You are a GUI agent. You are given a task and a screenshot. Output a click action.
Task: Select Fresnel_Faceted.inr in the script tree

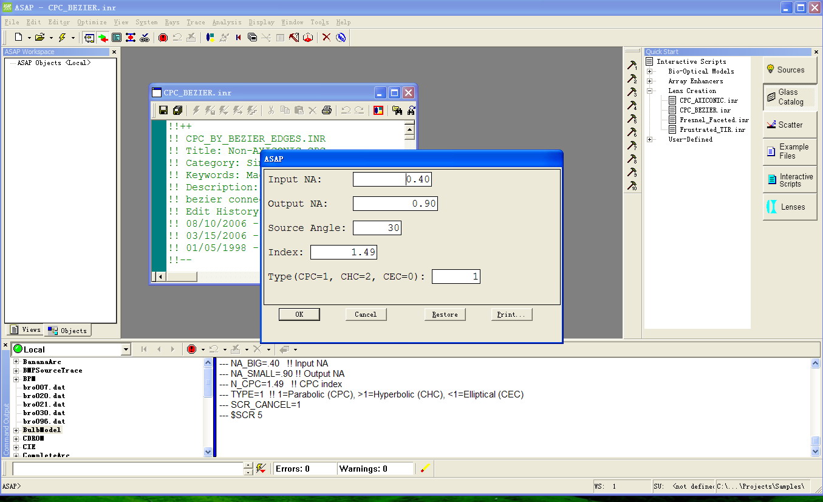(x=714, y=120)
